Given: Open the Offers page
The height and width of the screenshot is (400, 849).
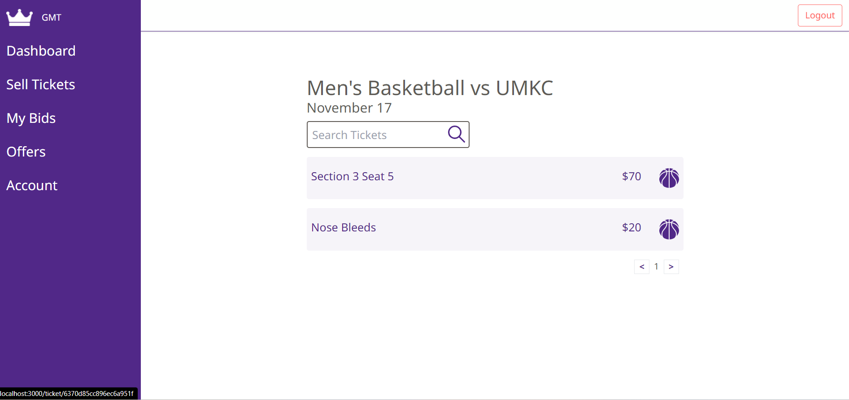Looking at the screenshot, I should click(26, 152).
